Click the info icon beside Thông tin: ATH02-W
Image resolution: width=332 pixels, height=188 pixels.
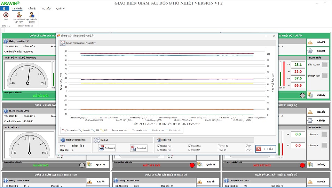(x=6, y=41)
